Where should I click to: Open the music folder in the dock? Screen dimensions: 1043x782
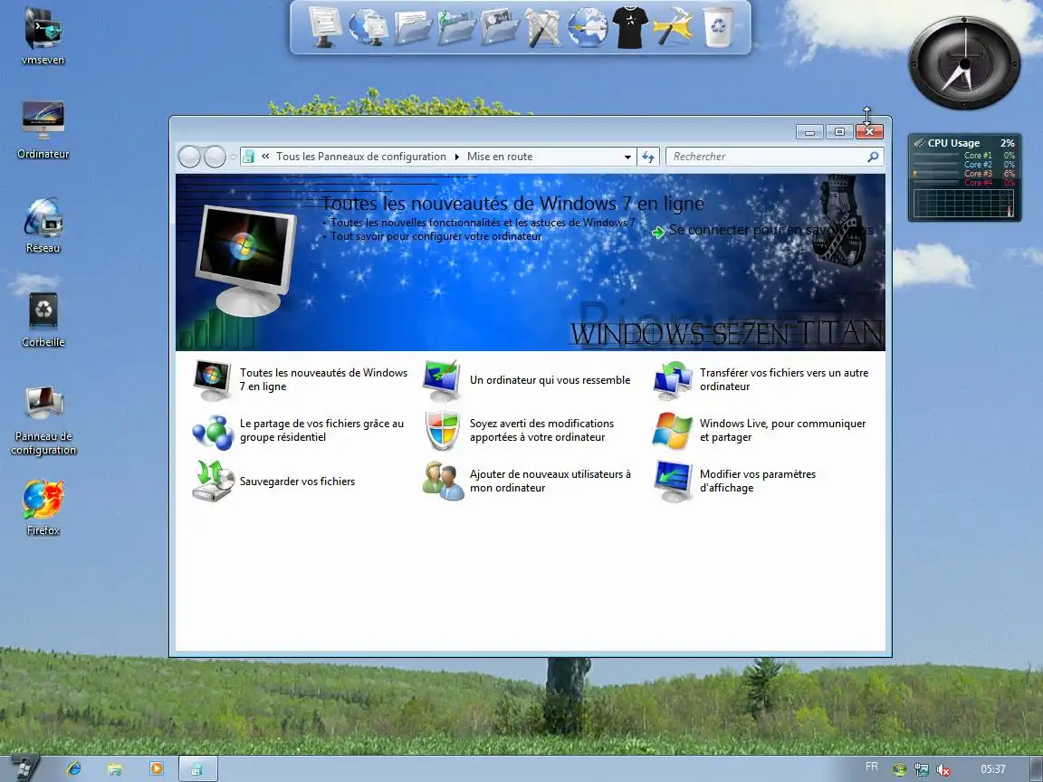[x=455, y=27]
